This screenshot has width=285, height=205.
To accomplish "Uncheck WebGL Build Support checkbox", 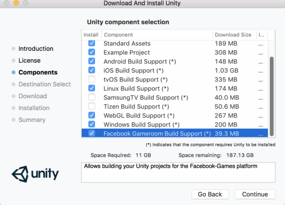I will click(92, 115).
